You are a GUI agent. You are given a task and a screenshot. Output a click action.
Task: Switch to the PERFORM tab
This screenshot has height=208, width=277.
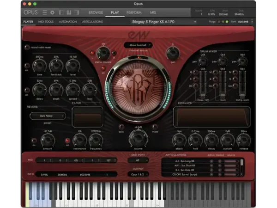click(x=134, y=12)
